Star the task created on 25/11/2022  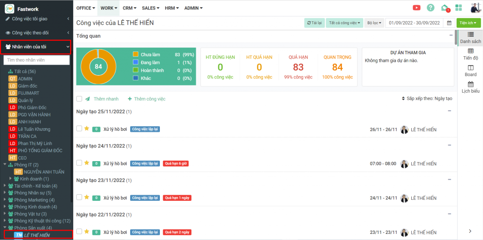[87, 129]
